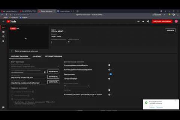Disable the Видеорекордер switch
Screen dimensions: 180x120
pyautogui.click(x=110, y=74)
